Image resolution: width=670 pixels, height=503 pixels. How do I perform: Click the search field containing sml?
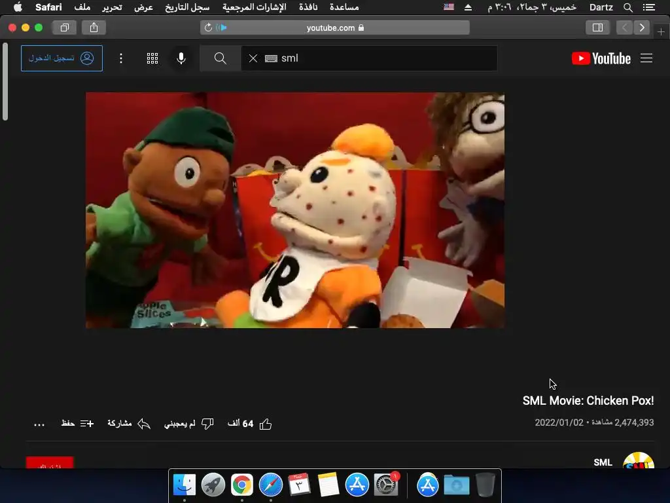(369, 58)
